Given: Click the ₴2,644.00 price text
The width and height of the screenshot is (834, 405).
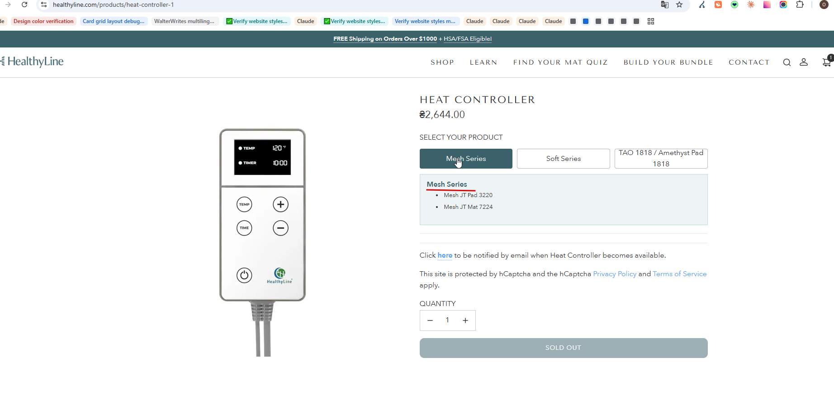Looking at the screenshot, I should pyautogui.click(x=442, y=115).
